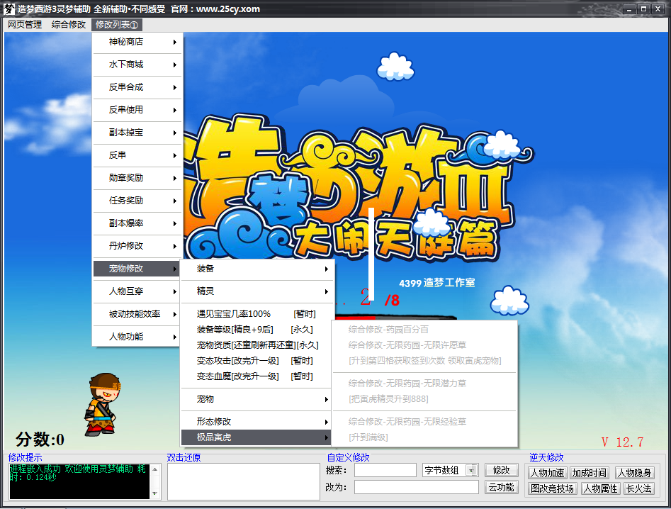Click the 图改竞技场 button
671x509 pixels.
click(x=553, y=489)
